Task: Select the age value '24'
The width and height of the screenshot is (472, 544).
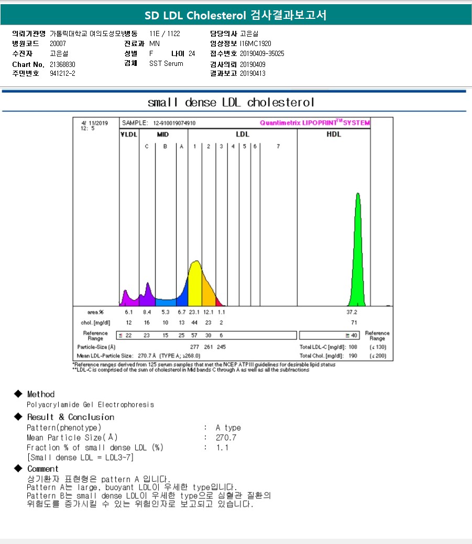Action: tap(192, 54)
